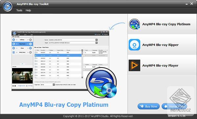Image resolution: width=197 pixels, height=119 pixels.
Task: Click the 'Version: 6.1.26' status text
Action: 176,116
